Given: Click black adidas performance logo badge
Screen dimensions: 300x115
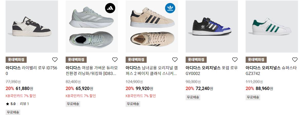Looking at the screenshot, I should point(110,8).
